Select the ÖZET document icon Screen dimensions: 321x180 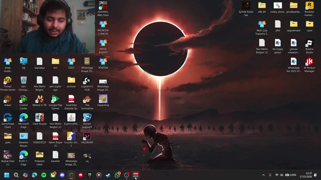pos(71,63)
